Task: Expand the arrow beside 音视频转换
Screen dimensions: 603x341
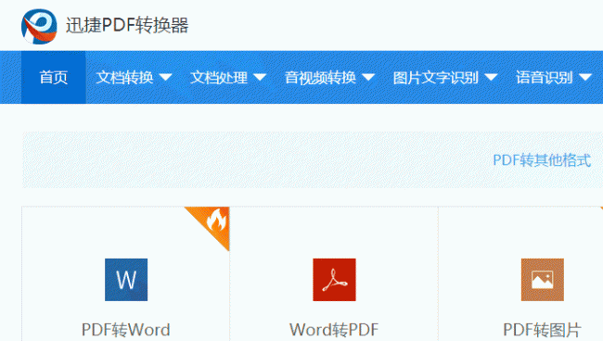Action: (368, 78)
